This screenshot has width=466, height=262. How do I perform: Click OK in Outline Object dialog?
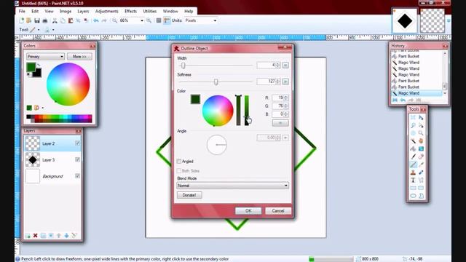[x=248, y=210]
